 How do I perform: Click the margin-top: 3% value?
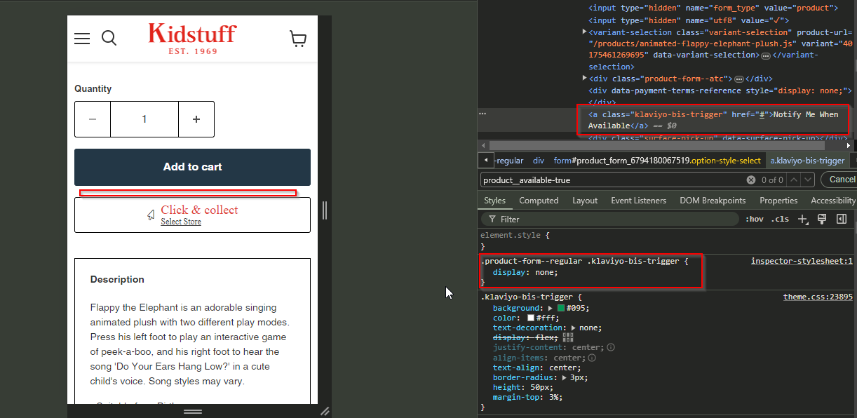[x=555, y=397]
